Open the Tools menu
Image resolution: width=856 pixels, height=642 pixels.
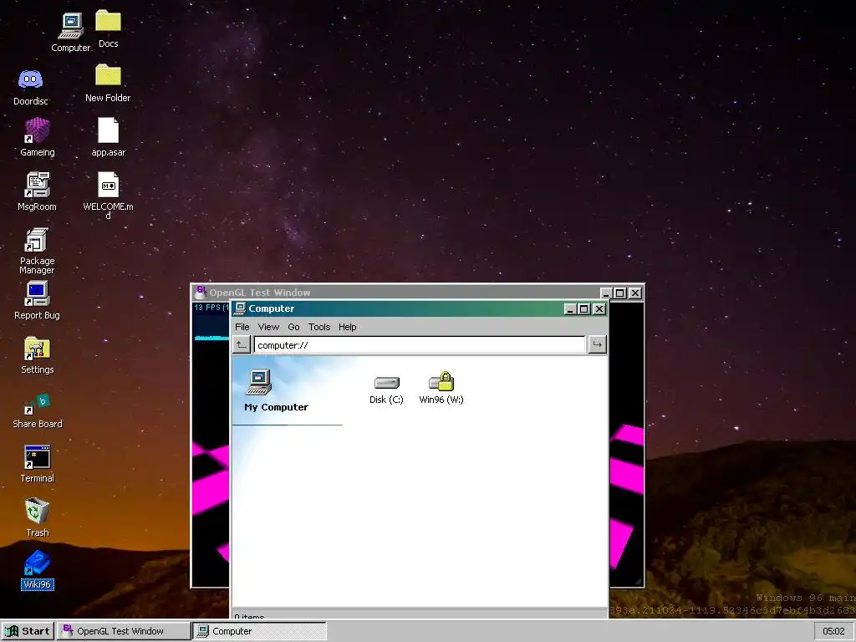coord(319,327)
